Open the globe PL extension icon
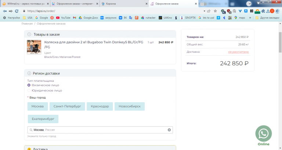282x150 pixels. click(223, 11)
